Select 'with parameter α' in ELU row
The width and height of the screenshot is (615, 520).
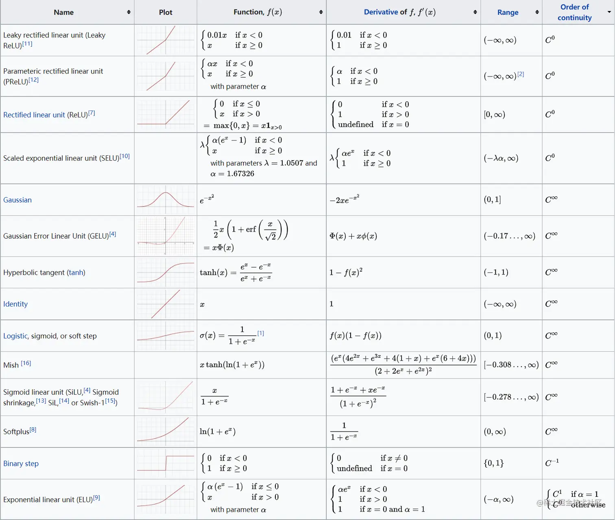[x=238, y=510]
